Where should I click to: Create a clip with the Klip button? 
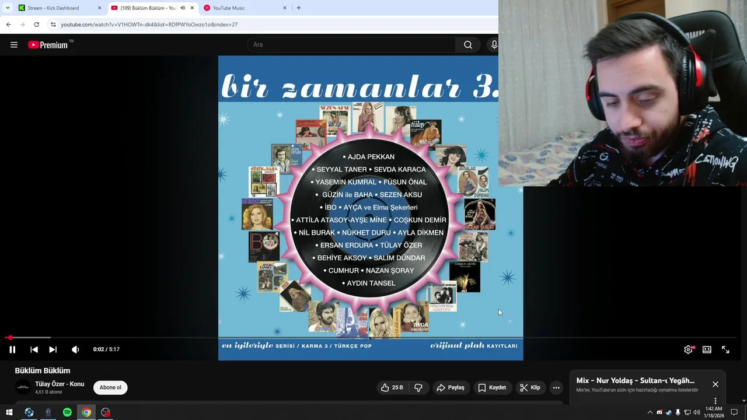coord(530,387)
